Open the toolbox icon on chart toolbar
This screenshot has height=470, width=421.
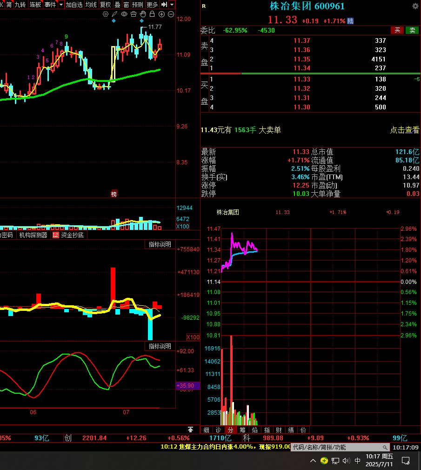click(x=134, y=14)
